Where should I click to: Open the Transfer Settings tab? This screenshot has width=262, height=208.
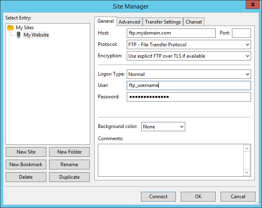click(x=163, y=22)
